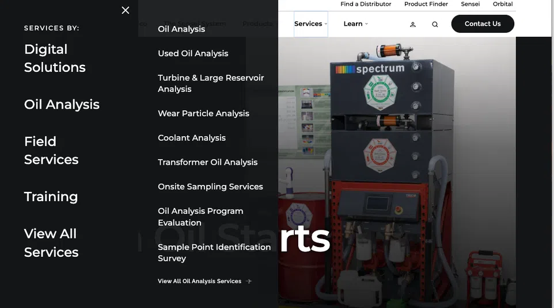Select Digital Solutions service category

(x=55, y=58)
